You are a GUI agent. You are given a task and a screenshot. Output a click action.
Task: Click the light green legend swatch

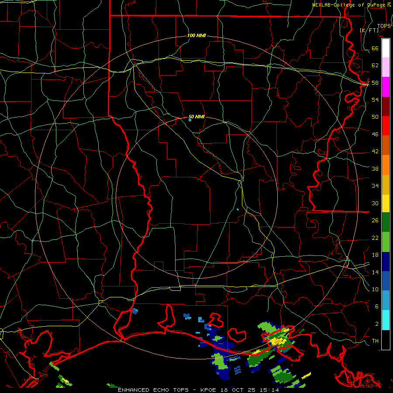pyautogui.click(x=386, y=242)
